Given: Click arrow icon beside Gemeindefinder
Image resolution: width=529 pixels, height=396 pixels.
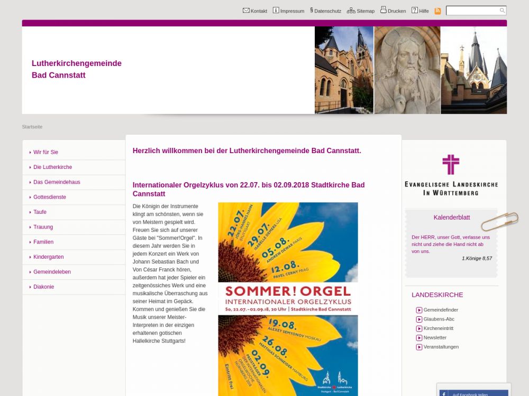Looking at the screenshot, I should click(419, 310).
